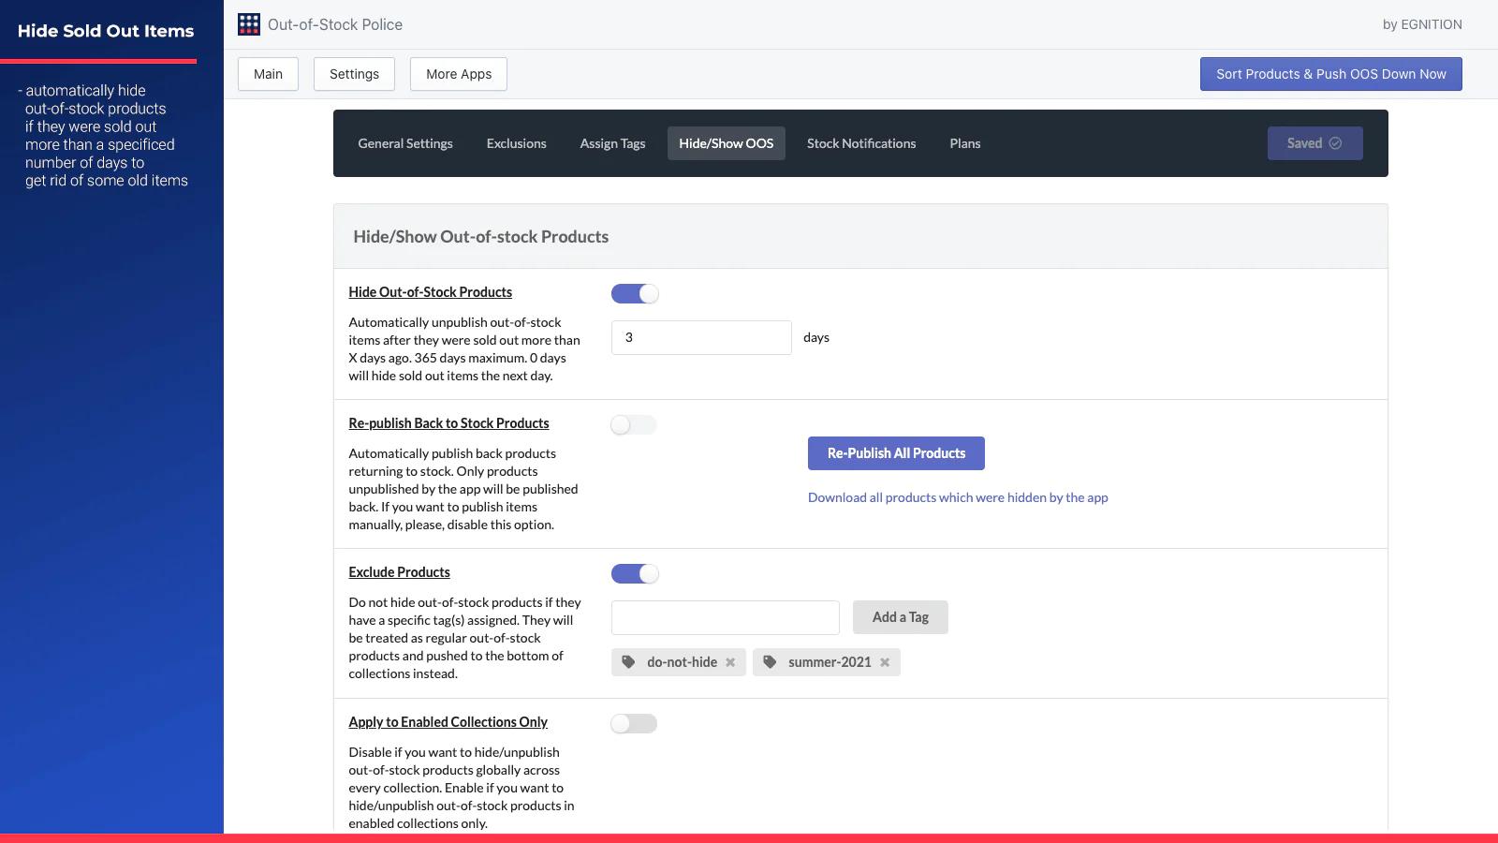This screenshot has width=1498, height=843.
Task: Click Sort Products & Push OOS Down Now
Action: [x=1330, y=74]
